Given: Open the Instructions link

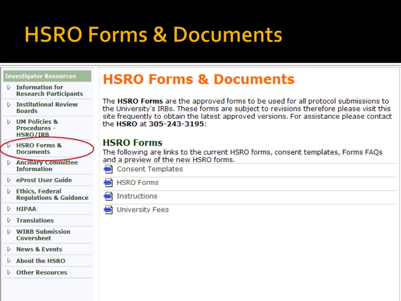Looking at the screenshot, I should coord(137,196).
